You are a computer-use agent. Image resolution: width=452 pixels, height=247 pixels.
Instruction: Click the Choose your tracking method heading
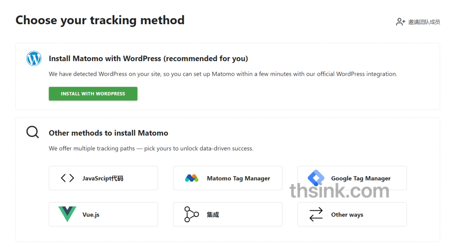[x=100, y=20]
